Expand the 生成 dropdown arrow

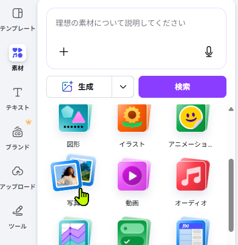[x=123, y=87]
